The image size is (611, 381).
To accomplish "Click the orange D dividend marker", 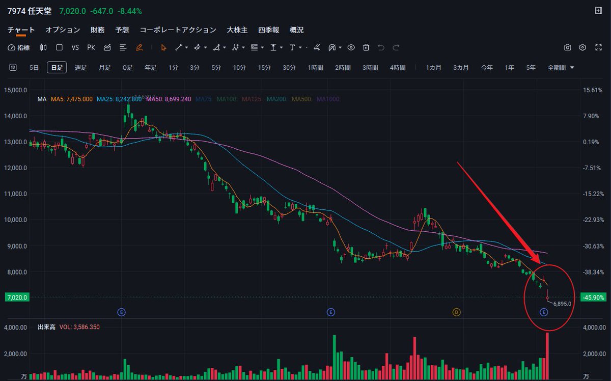I will 456,312.
